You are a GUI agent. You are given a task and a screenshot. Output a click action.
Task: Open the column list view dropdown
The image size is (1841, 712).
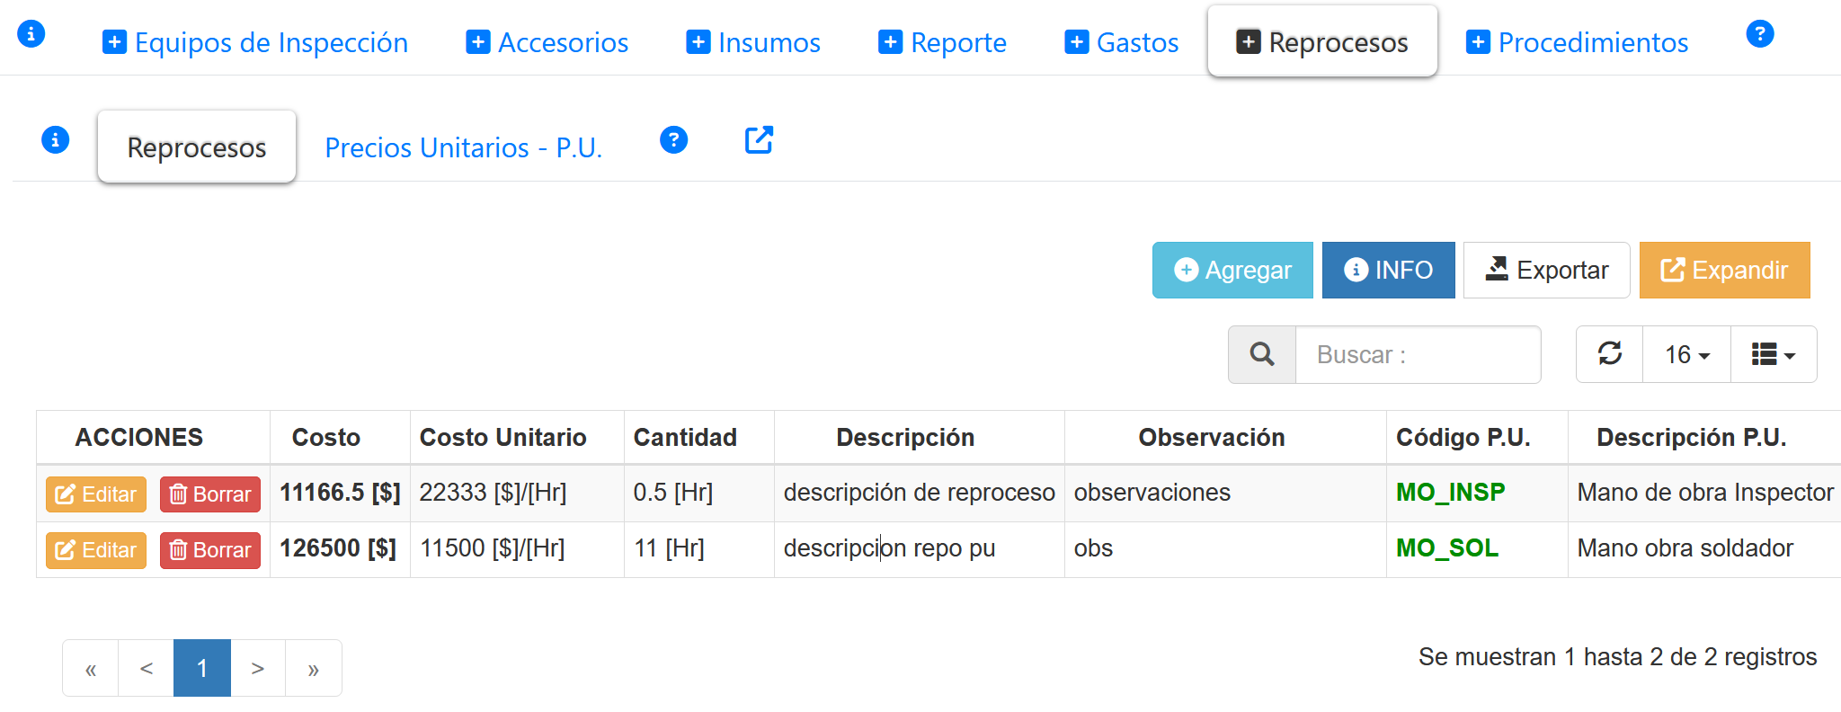pyautogui.click(x=1773, y=355)
